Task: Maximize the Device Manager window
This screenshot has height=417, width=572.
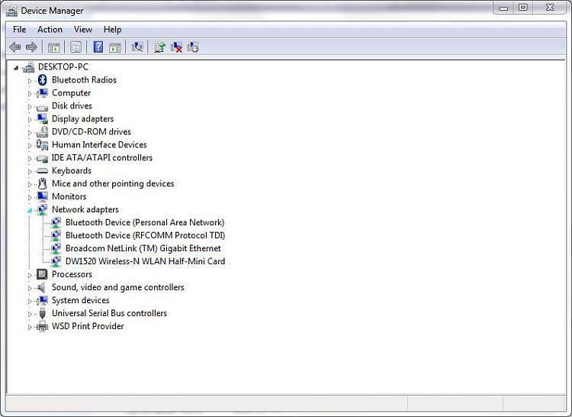Action: point(523,8)
